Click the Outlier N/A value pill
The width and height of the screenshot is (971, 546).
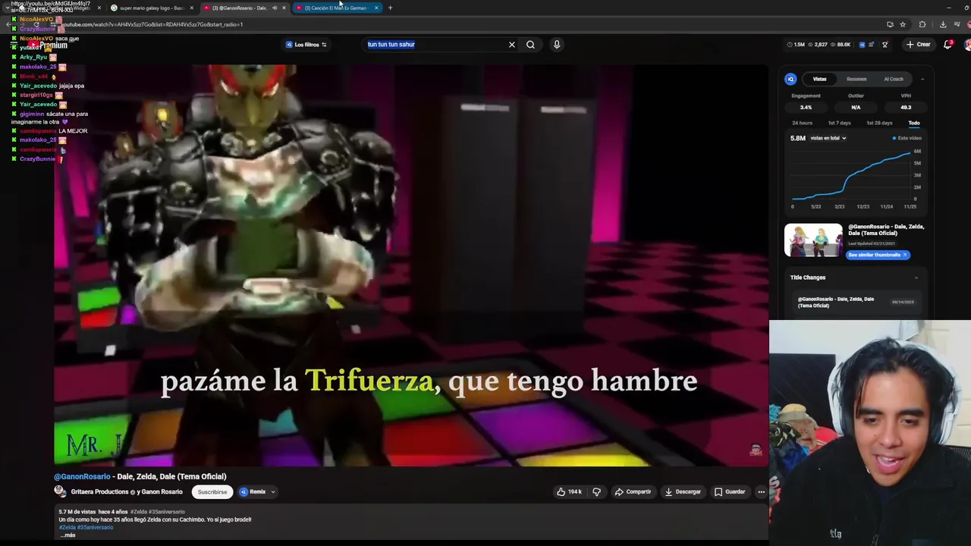click(856, 108)
